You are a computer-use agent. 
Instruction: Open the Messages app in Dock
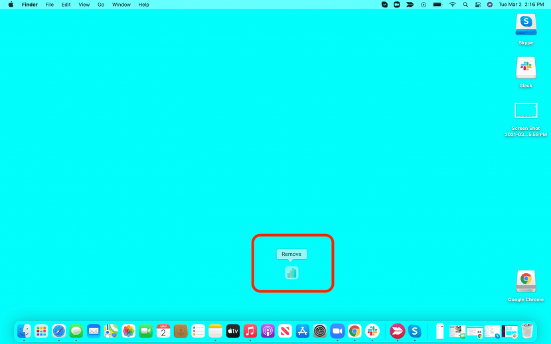coord(76,331)
